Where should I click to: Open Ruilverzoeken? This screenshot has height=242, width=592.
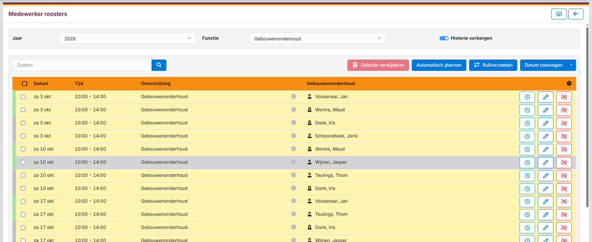(493, 65)
